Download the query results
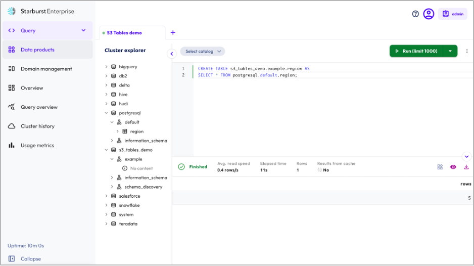 tap(466, 167)
